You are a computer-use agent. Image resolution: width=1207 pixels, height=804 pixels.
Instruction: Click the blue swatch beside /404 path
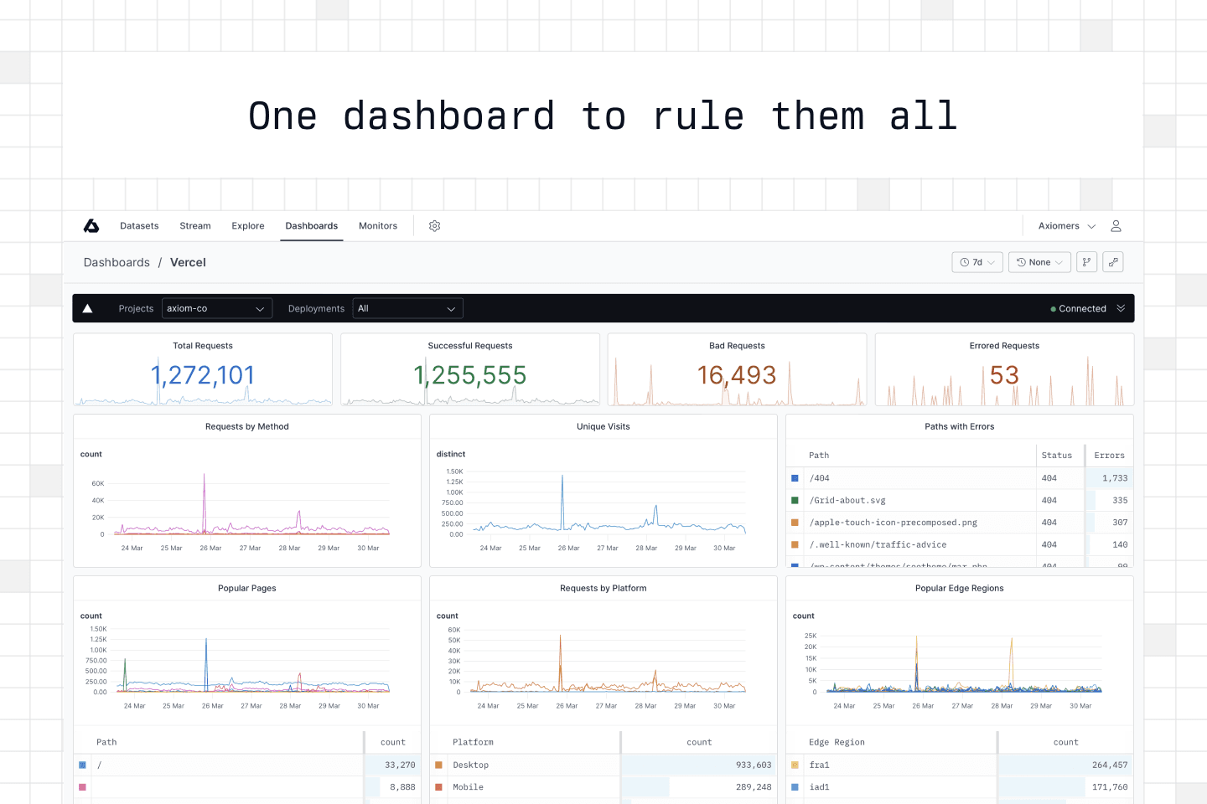(795, 478)
